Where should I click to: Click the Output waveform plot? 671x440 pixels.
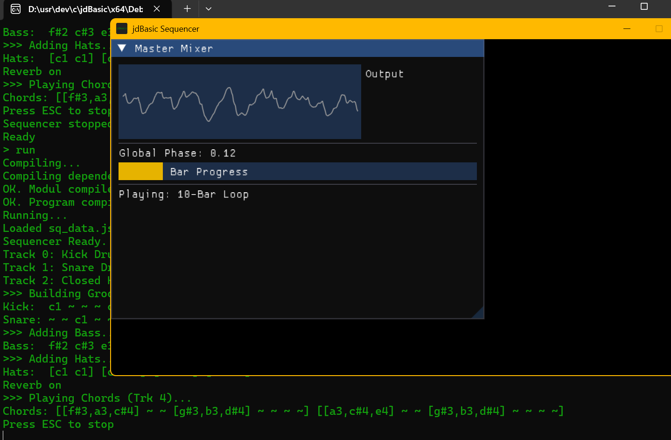pos(239,102)
